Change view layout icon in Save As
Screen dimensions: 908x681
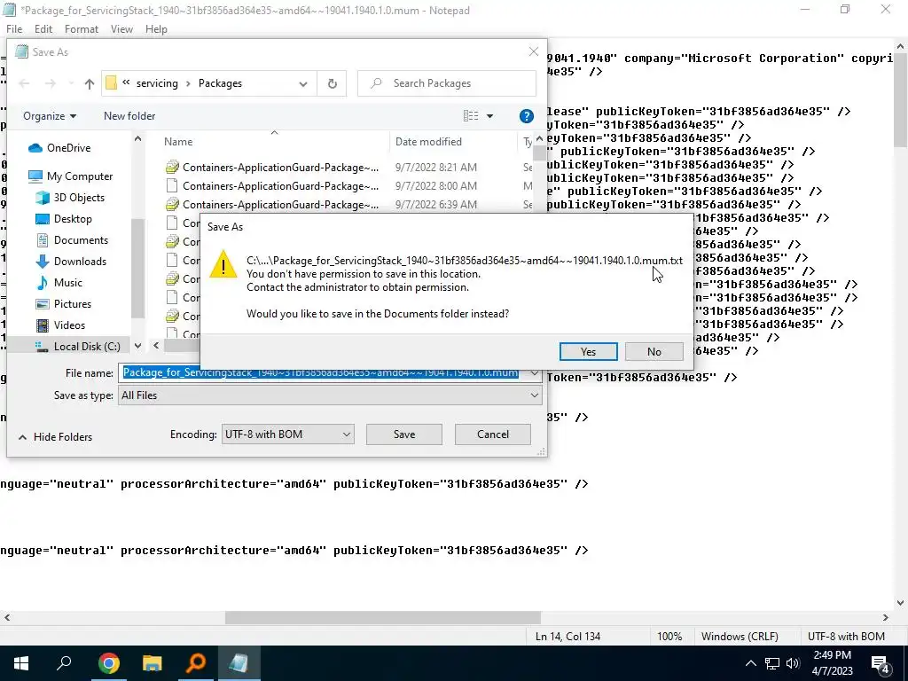[471, 116]
